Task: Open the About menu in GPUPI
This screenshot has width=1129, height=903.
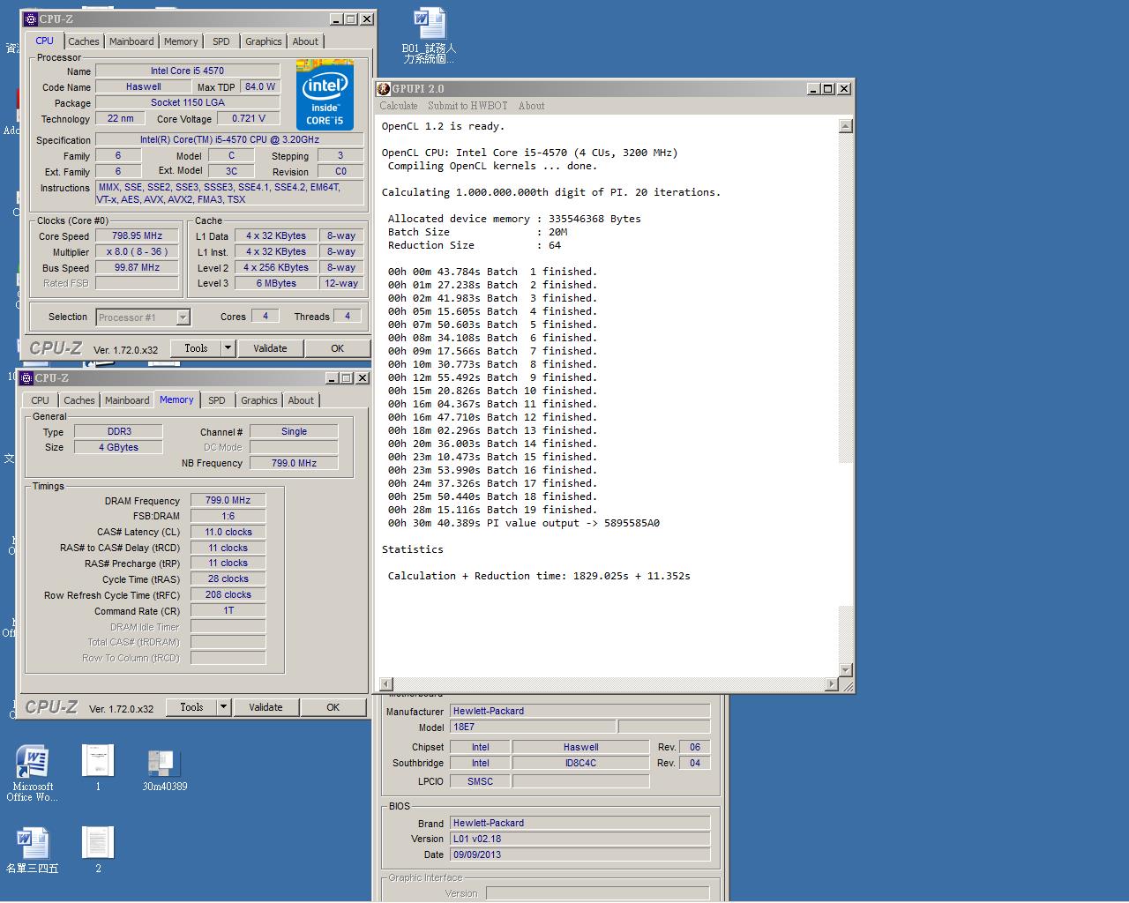Action: point(531,106)
